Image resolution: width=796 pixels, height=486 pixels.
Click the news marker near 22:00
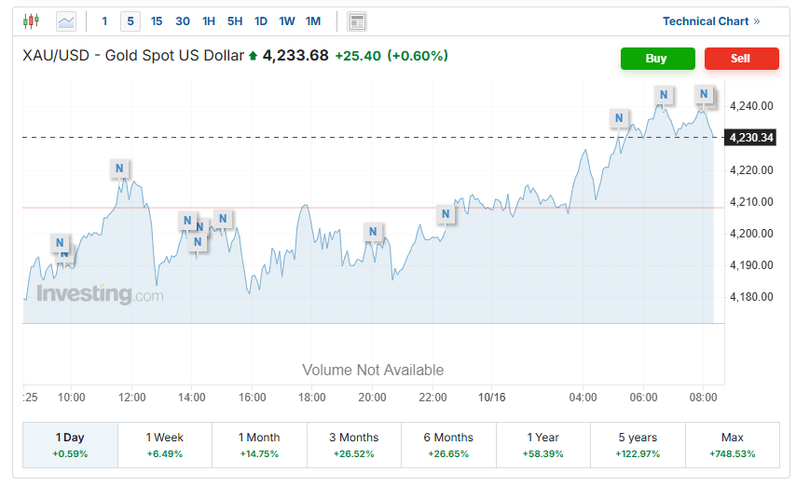coord(446,214)
